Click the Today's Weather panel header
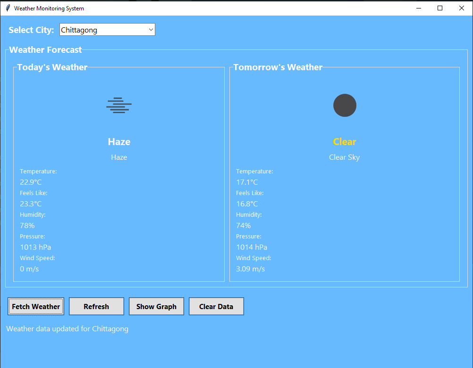This screenshot has height=368, width=473. click(x=52, y=67)
